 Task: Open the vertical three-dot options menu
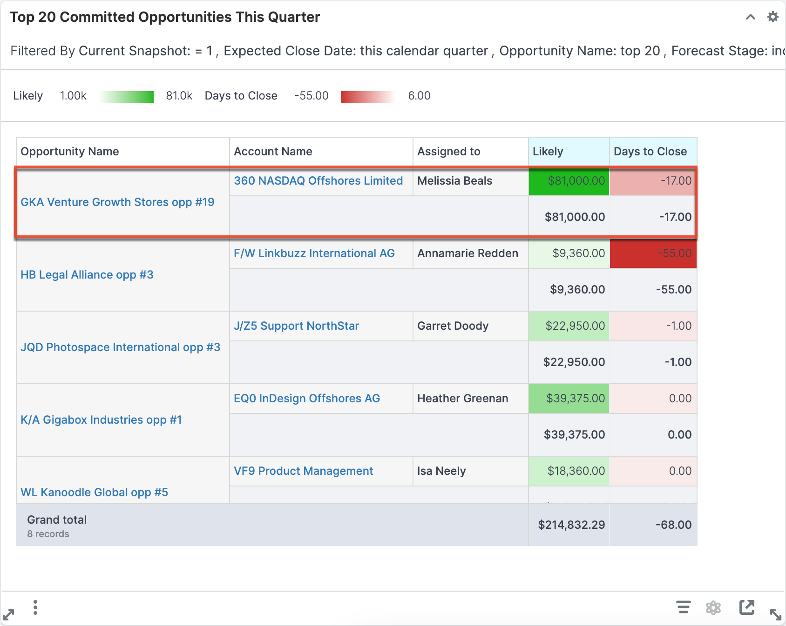[35, 607]
